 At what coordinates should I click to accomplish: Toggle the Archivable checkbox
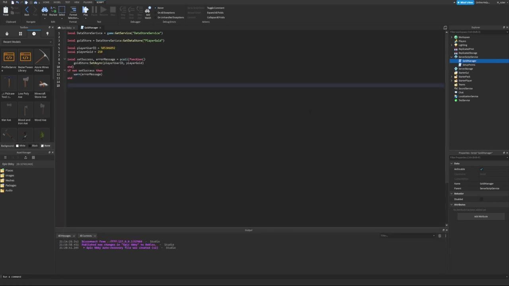pos(481,169)
